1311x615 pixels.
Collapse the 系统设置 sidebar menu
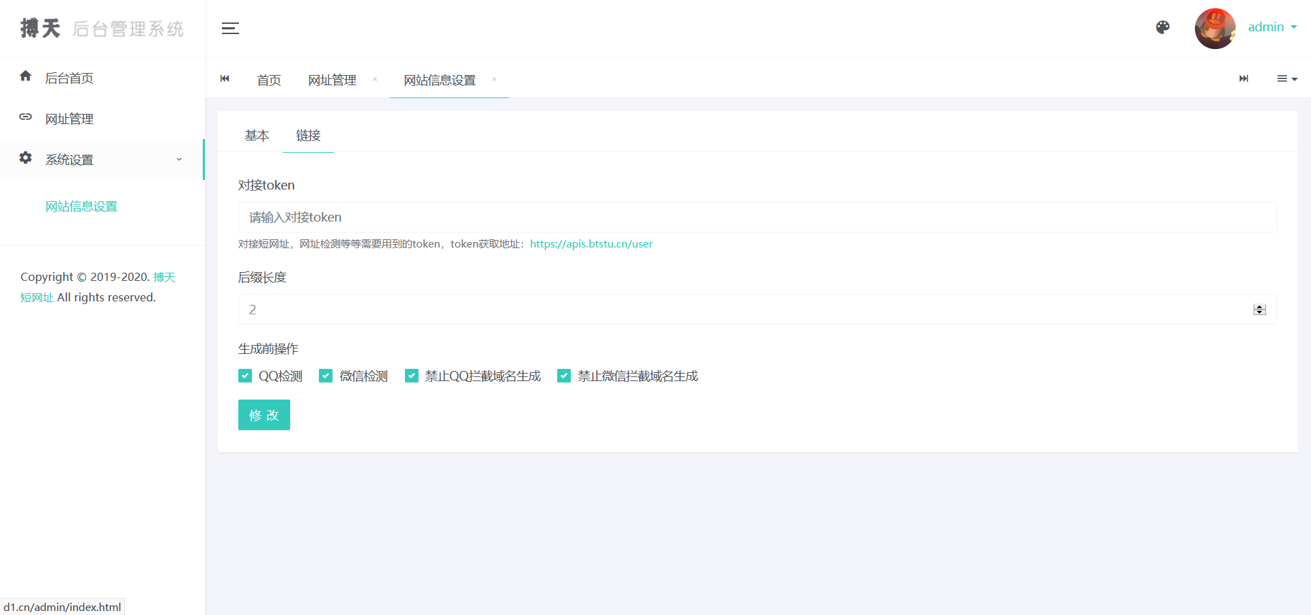(102, 160)
